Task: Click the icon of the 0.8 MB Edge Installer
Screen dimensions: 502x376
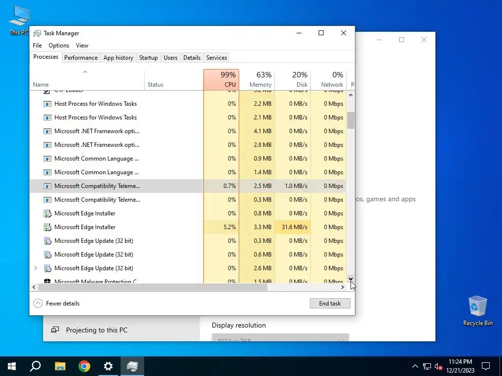Action: [48, 213]
